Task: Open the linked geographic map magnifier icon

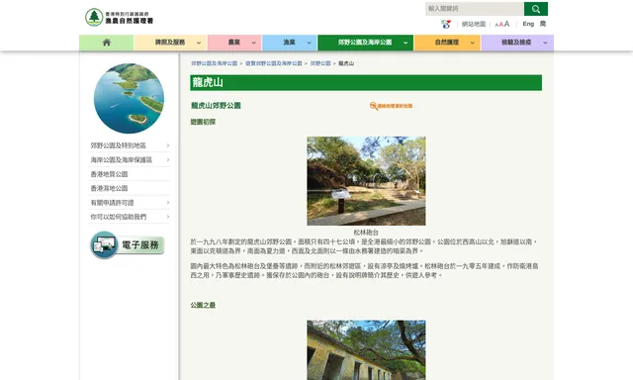Action: [374, 106]
